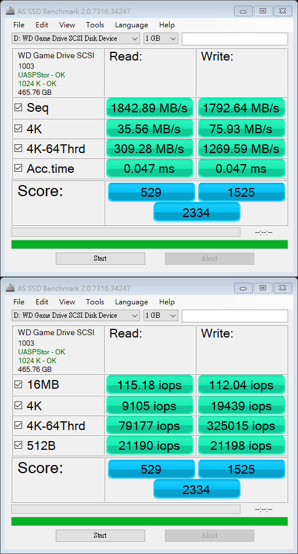Click Seq write result 1792.64 MB/s
Screen dimensions: 298x554
pos(241,108)
